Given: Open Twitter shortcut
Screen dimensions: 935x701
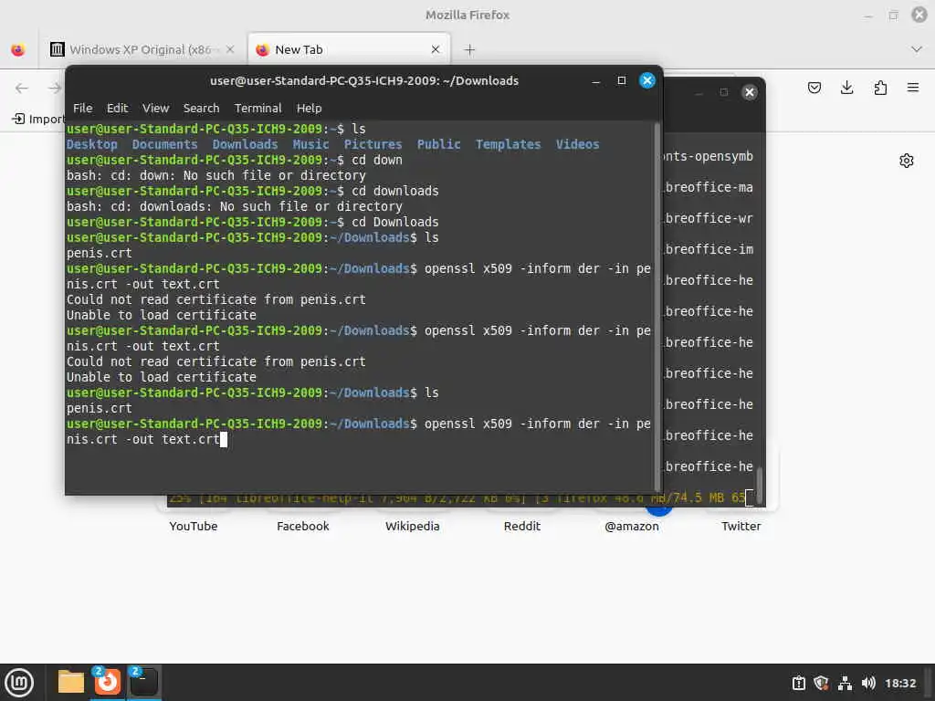Looking at the screenshot, I should tap(741, 526).
